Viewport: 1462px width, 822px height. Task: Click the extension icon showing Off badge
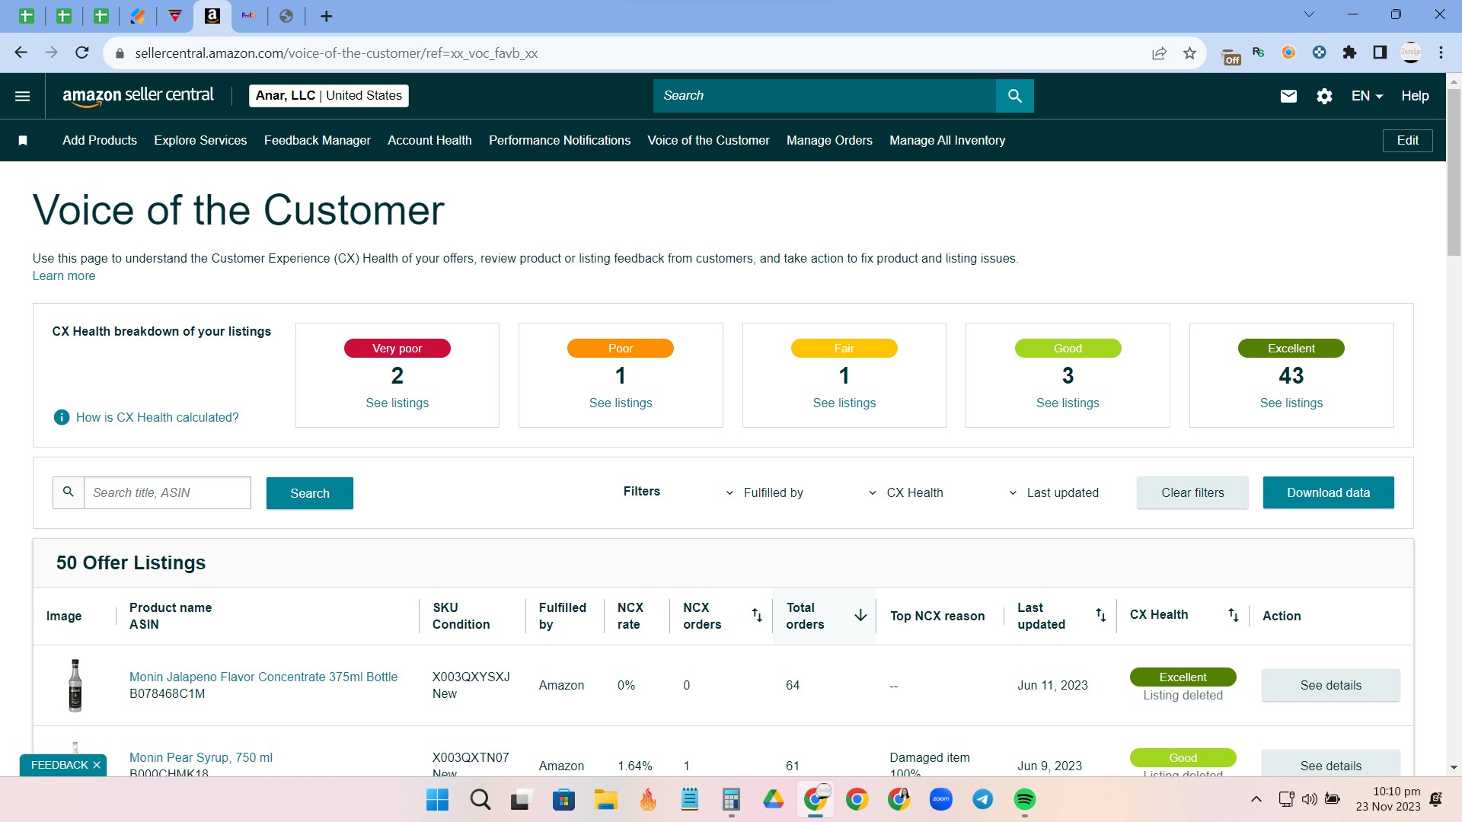point(1231,55)
